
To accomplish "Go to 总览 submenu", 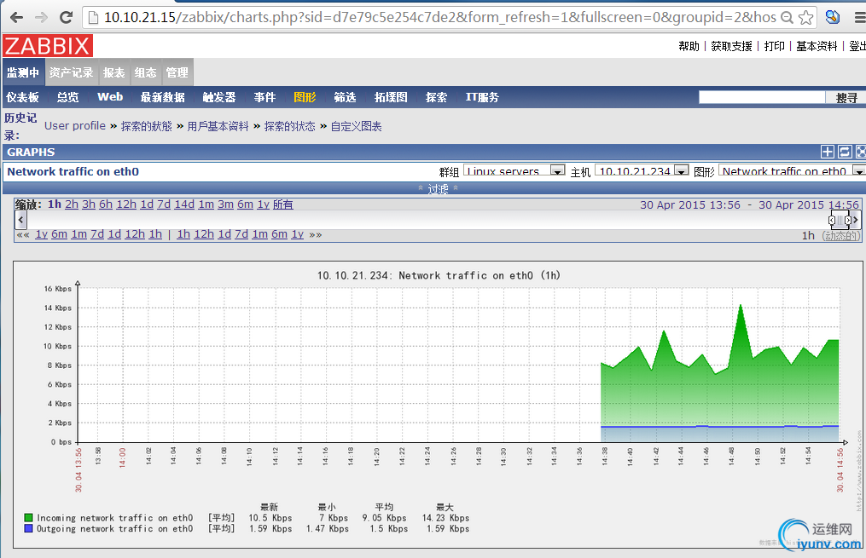I will click(x=68, y=98).
